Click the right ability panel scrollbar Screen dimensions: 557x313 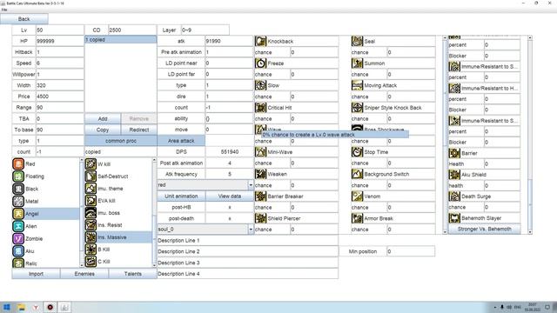[530, 135]
